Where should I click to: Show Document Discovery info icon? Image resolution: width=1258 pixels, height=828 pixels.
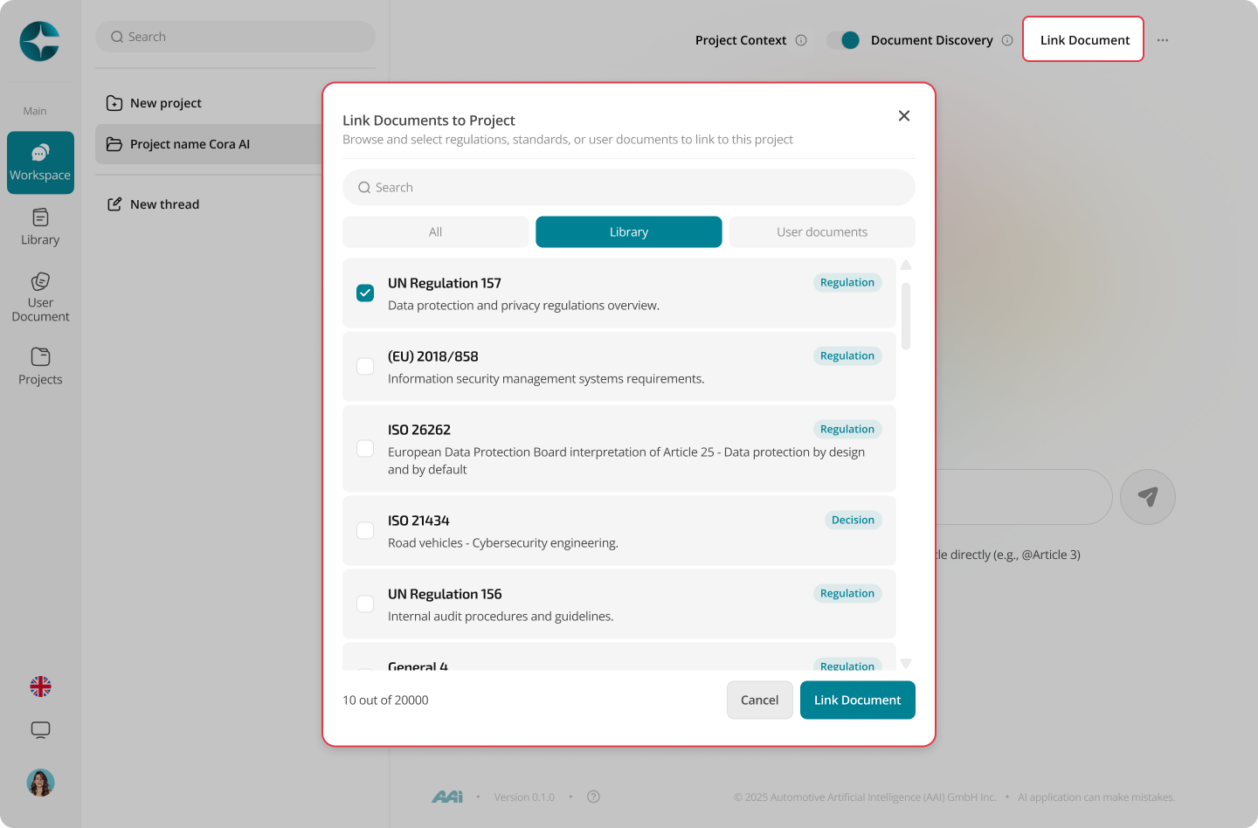(x=1007, y=40)
